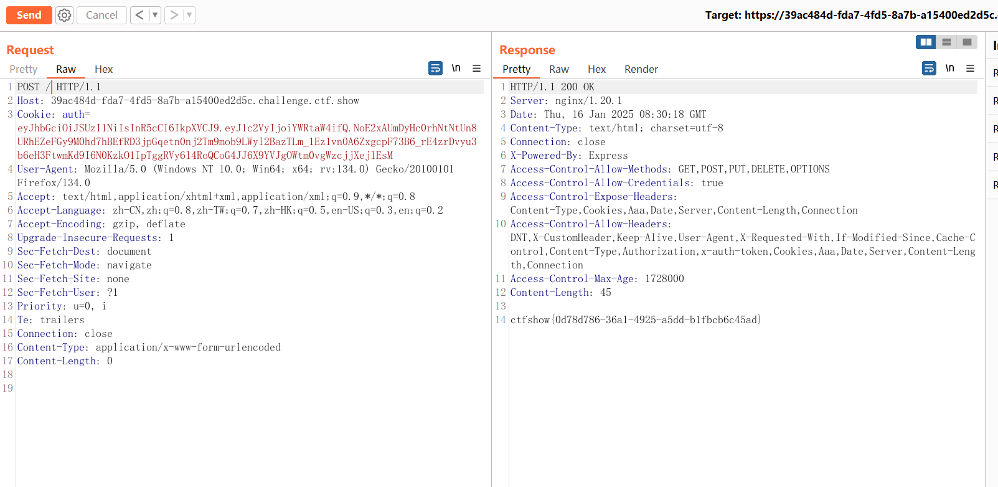Switch Response to Pretty tab

click(x=516, y=69)
